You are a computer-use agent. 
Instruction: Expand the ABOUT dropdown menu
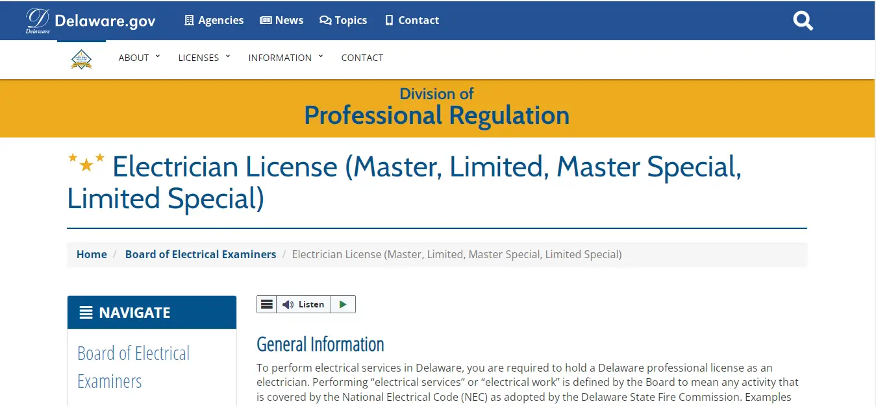pos(138,58)
